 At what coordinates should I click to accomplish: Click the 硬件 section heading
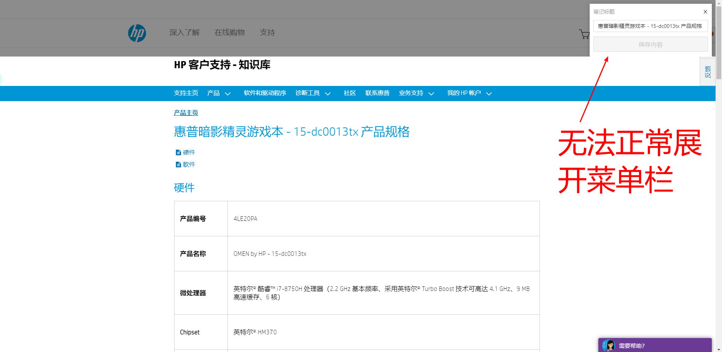click(184, 187)
